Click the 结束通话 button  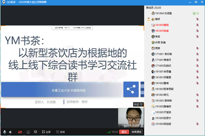(x=136, y=132)
